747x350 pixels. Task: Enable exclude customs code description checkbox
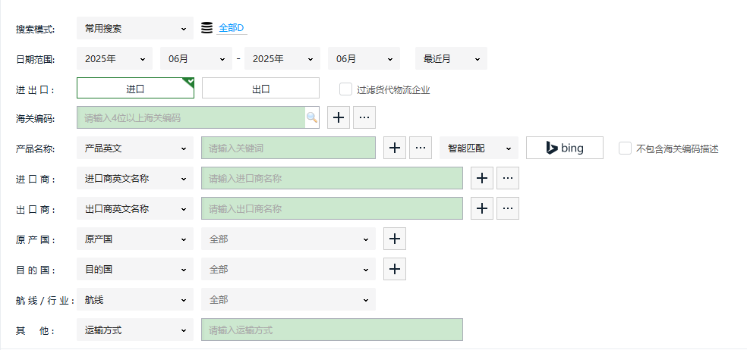pyautogui.click(x=625, y=148)
